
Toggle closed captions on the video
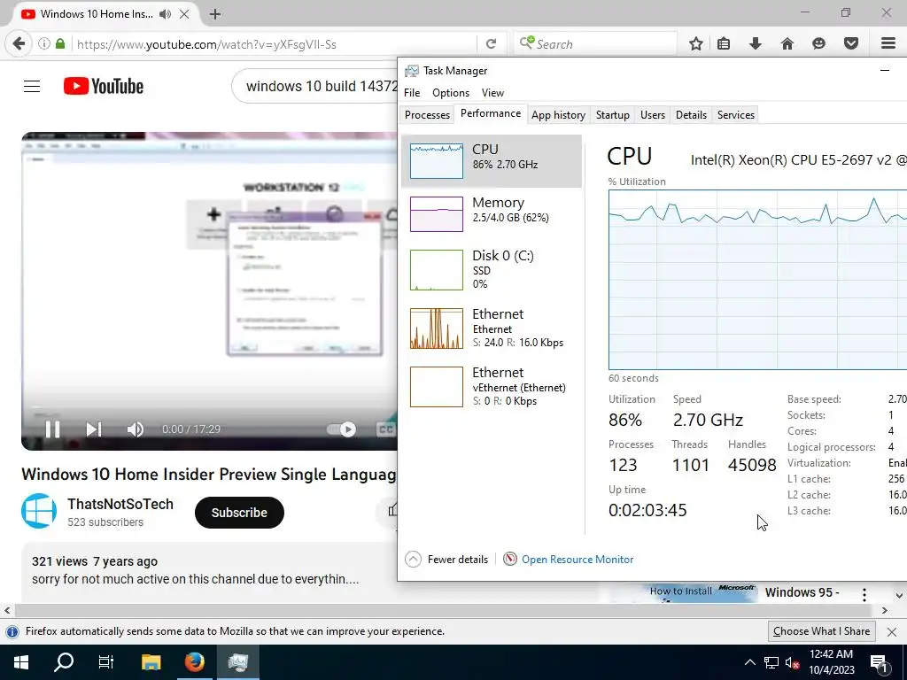click(386, 429)
